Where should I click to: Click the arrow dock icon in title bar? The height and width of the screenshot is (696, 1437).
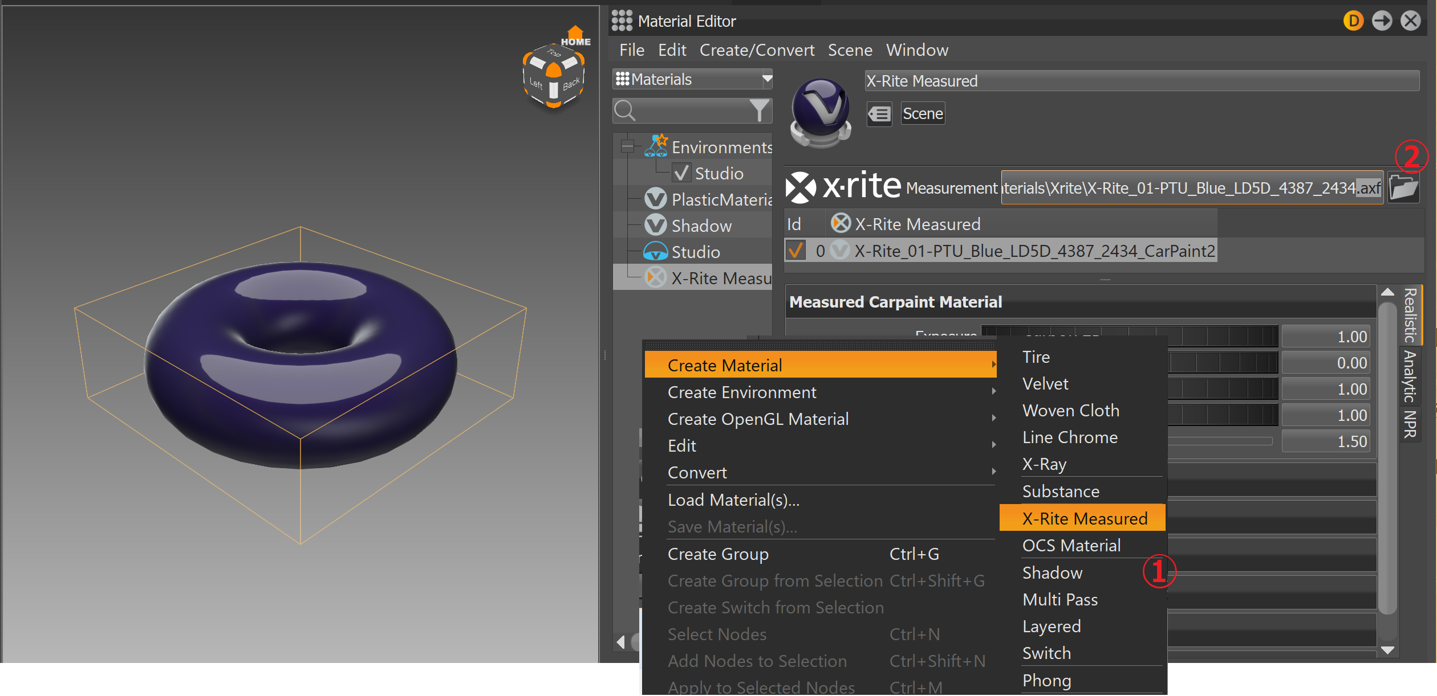pyautogui.click(x=1382, y=21)
